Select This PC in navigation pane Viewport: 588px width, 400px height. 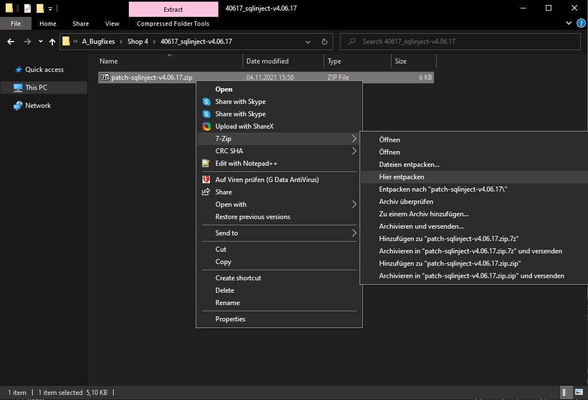tap(36, 88)
